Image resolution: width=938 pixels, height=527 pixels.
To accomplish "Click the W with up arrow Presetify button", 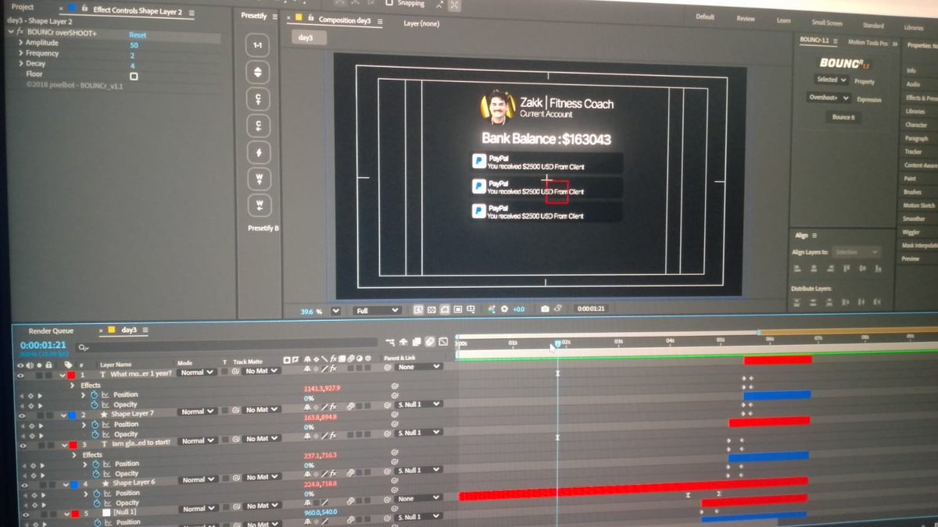I will (258, 179).
